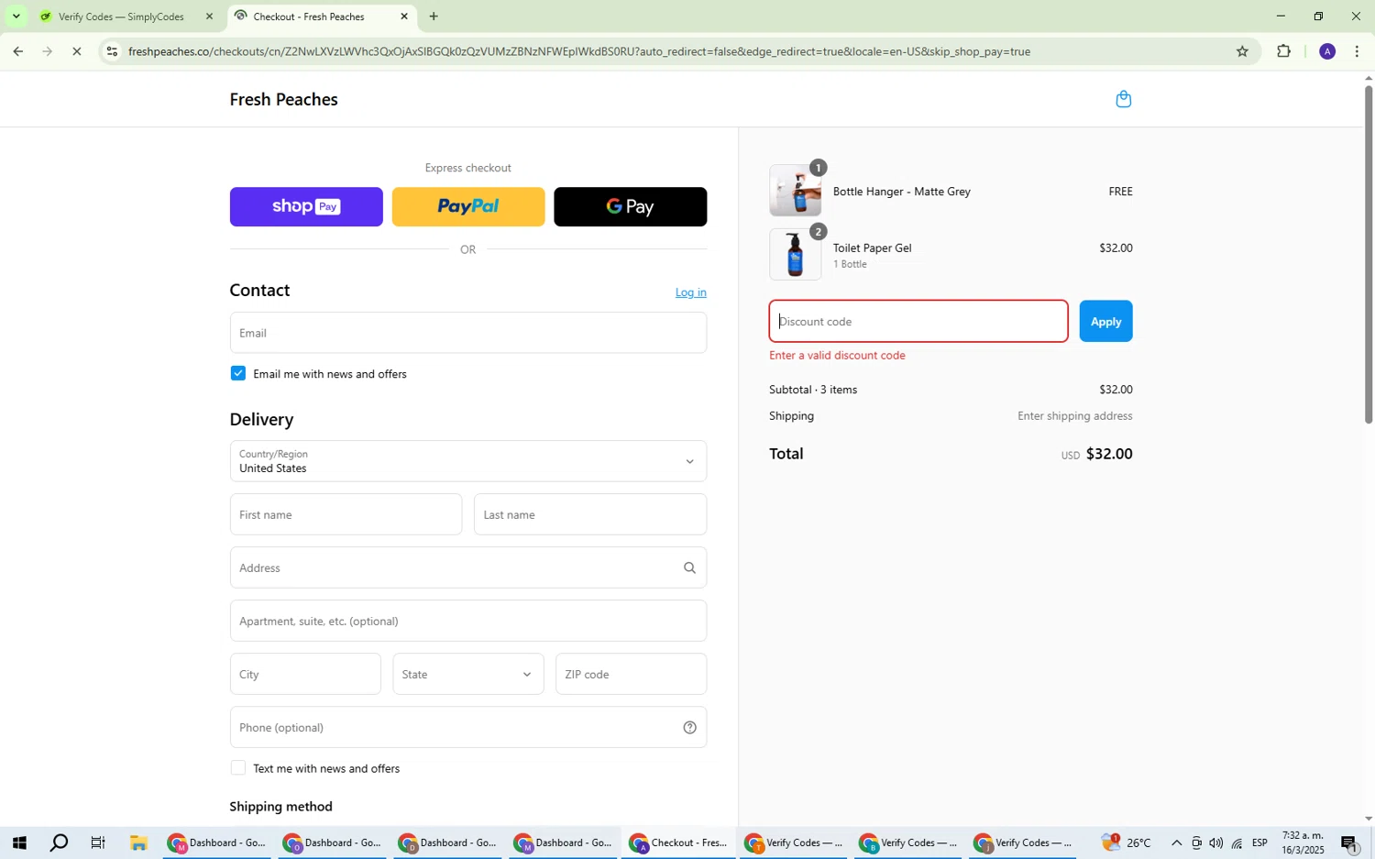
Task: Pay with Shop Pay express button
Action: pyautogui.click(x=306, y=207)
